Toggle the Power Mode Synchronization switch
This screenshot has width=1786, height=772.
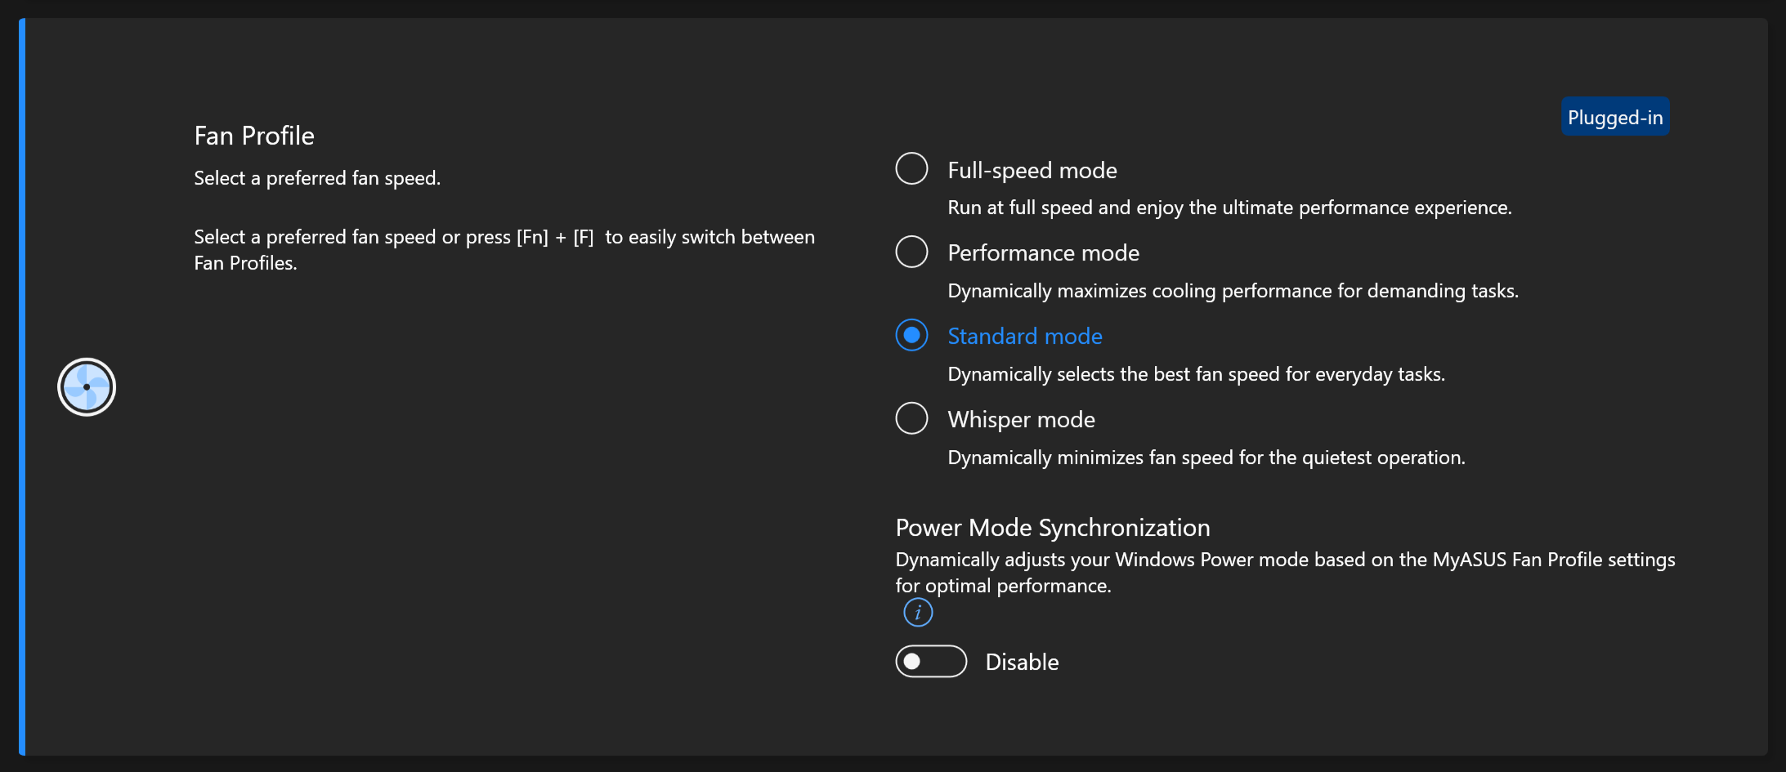tap(931, 662)
